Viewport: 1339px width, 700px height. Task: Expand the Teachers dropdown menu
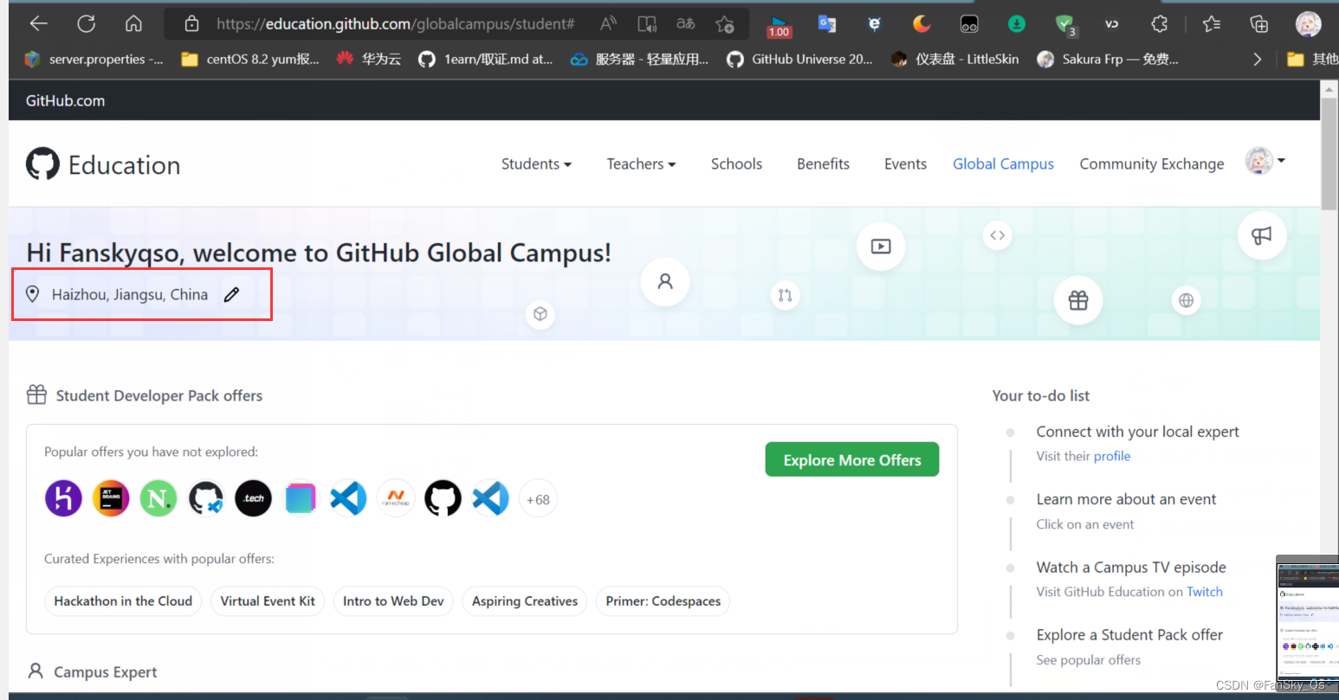(x=641, y=164)
